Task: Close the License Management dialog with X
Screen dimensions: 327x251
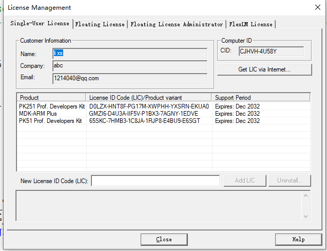Action: pyautogui.click(x=318, y=7)
